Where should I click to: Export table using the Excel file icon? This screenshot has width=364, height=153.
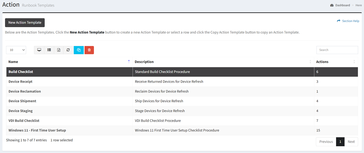click(59, 50)
